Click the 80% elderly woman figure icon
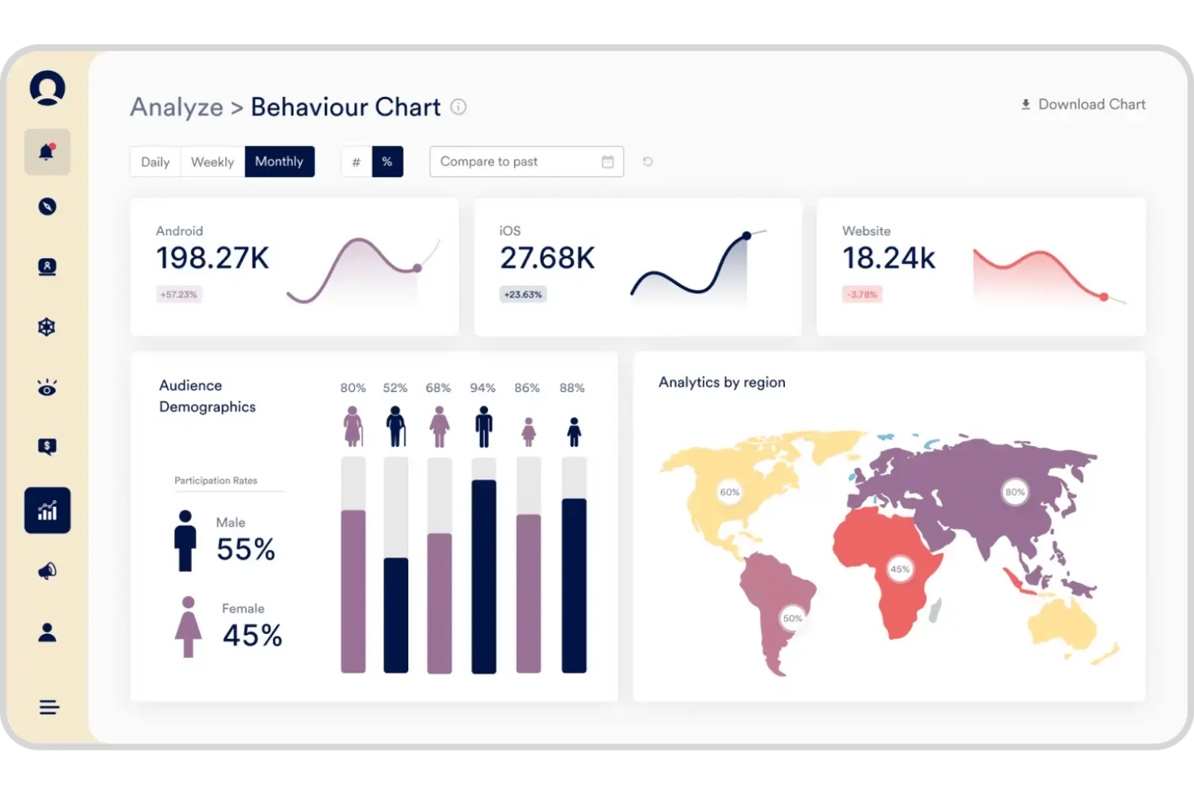The image size is (1194, 796). (x=353, y=426)
